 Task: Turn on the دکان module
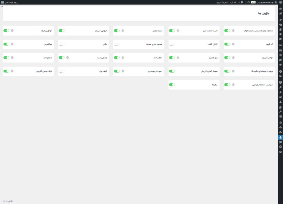[62, 44]
